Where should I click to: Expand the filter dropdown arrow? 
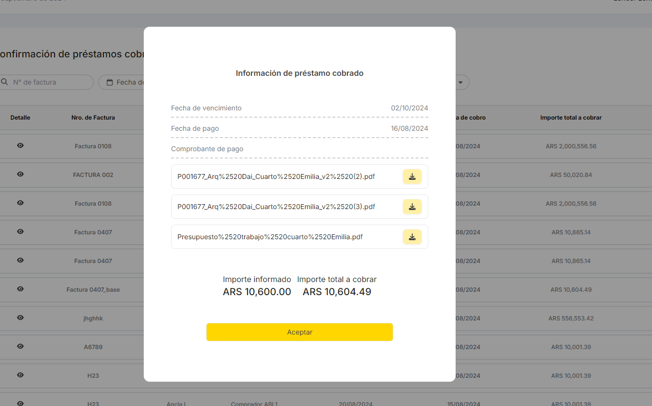460,82
